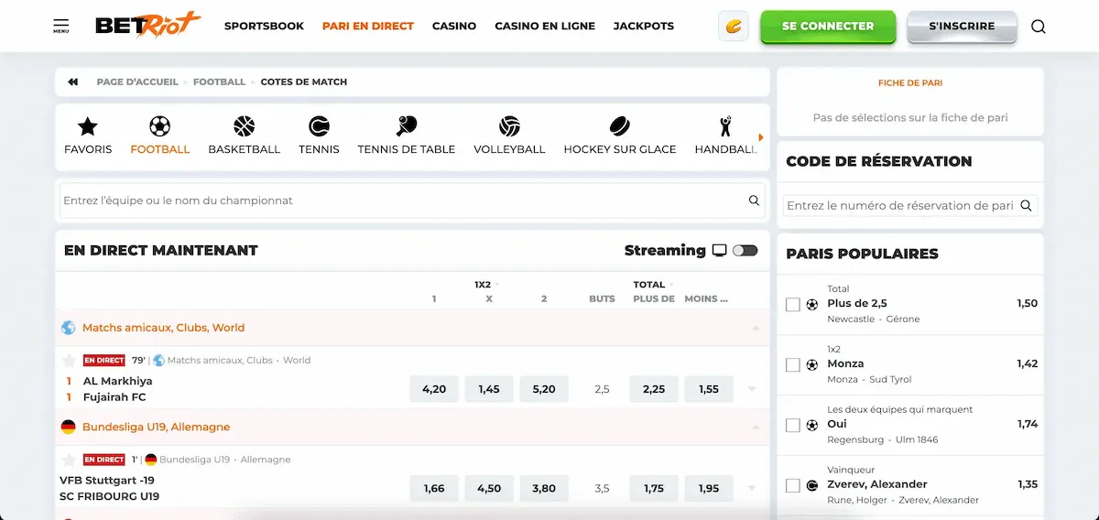Check the Zverev, Alexander bet checkbox
Image resolution: width=1099 pixels, height=520 pixels.
point(793,486)
